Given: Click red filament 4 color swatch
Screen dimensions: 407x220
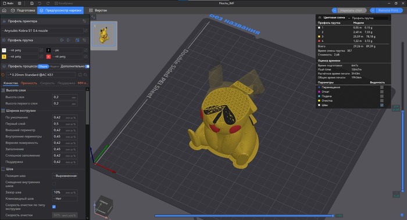Looking at the screenshot, I should click(x=48, y=56).
